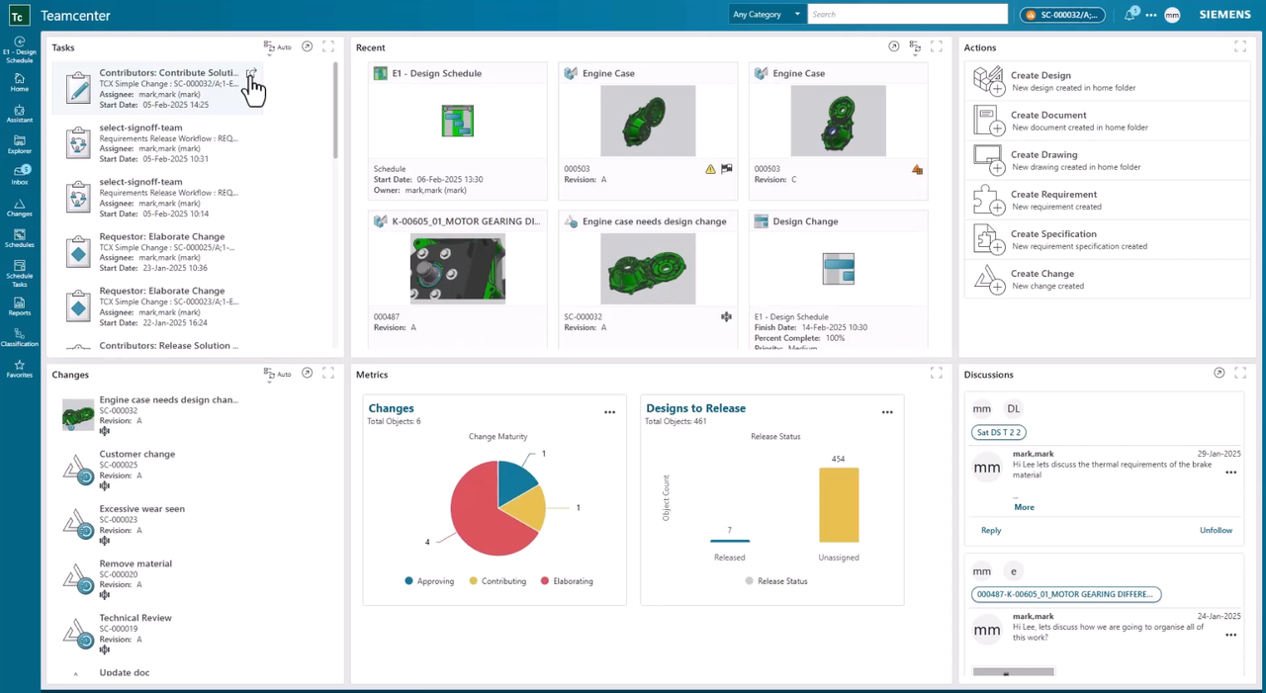Open the Schedules sidebar icon

19,238
